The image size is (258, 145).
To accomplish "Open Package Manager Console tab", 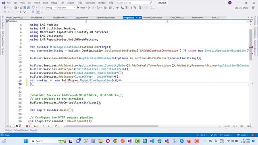I will coord(25,130).
